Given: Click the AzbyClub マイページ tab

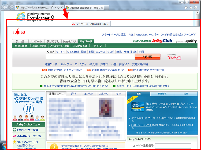Looking at the screenshot, I should click(x=91, y=24).
